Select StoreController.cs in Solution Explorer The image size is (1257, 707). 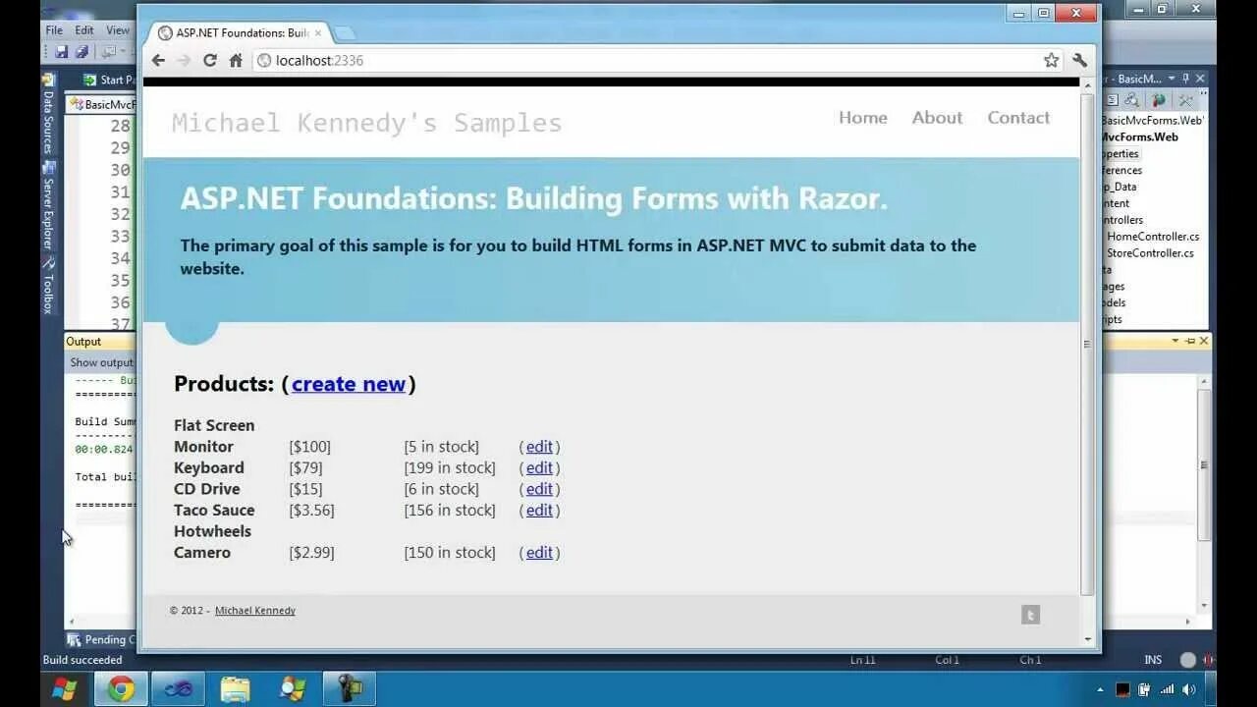coord(1150,253)
